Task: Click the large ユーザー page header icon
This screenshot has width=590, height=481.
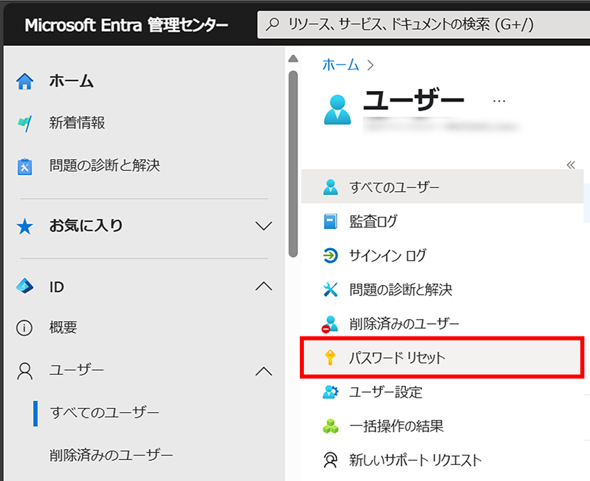Action: [x=337, y=110]
